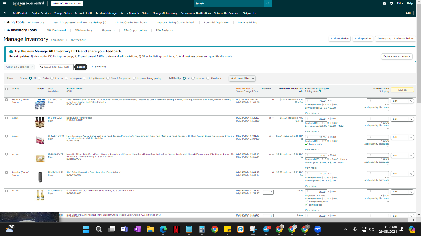Open the EN language dropdown
Screen dimensions: 421x236
coord(400,4)
